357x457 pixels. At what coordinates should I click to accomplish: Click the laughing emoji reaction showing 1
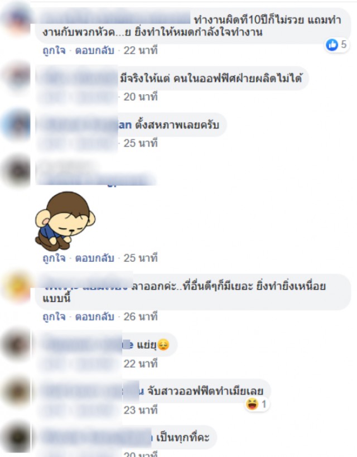coord(252,404)
